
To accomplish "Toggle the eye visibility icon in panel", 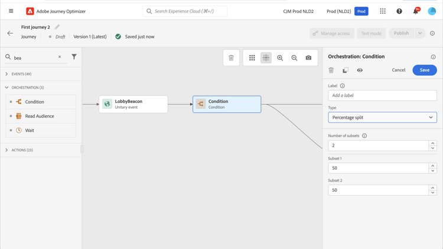I will click(360, 70).
